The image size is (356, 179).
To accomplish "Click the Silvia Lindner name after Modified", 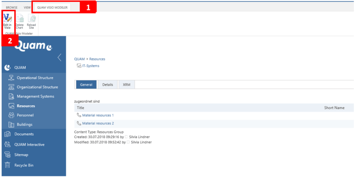I will click(141, 142).
